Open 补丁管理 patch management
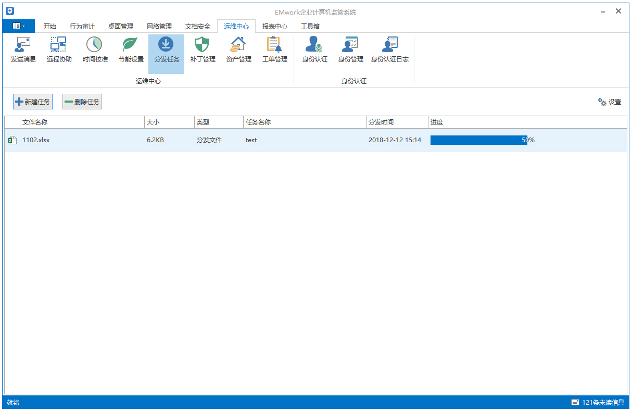Viewport: 632px width, 411px height. (x=203, y=50)
